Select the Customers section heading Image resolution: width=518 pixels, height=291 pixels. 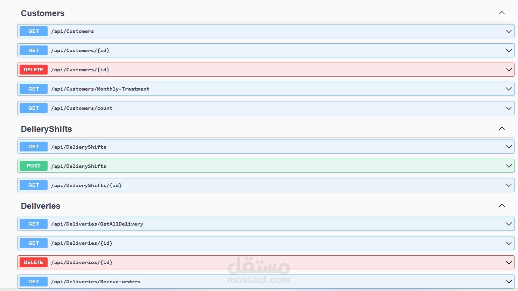click(43, 13)
